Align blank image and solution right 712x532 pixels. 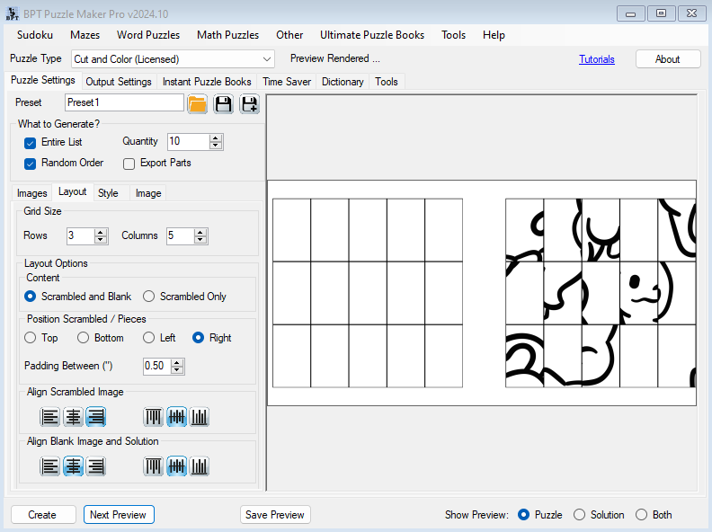click(x=95, y=465)
